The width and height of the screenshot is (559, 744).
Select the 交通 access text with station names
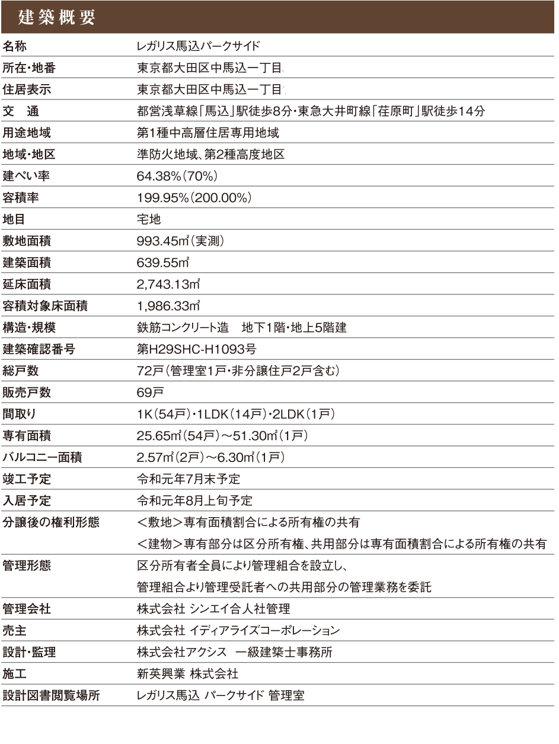[311, 111]
